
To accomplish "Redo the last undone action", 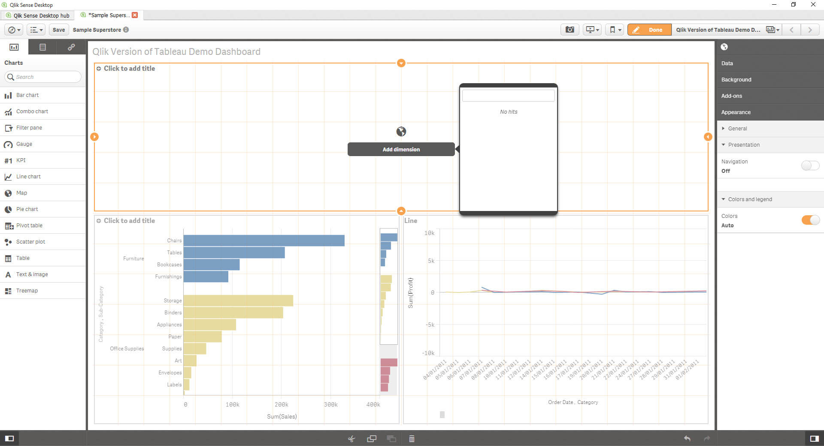I will point(707,438).
